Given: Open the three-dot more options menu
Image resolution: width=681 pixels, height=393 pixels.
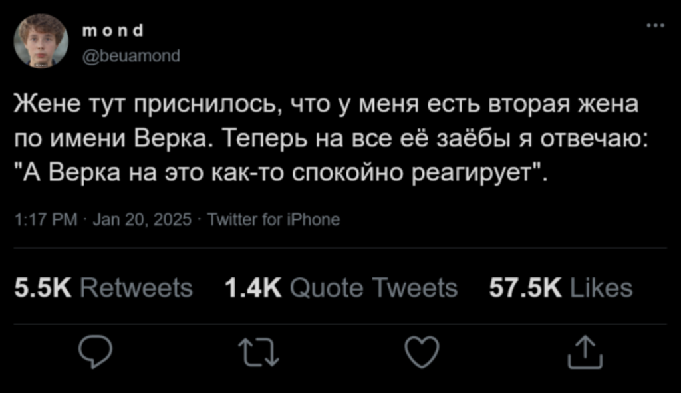Looking at the screenshot, I should (x=656, y=27).
